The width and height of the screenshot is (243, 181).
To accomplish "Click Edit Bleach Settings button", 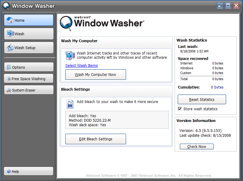I will 96,139.
